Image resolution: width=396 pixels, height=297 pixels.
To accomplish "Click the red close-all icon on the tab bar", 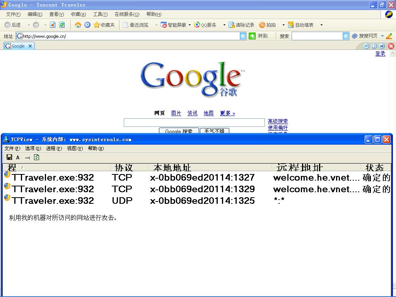I will (391, 46).
